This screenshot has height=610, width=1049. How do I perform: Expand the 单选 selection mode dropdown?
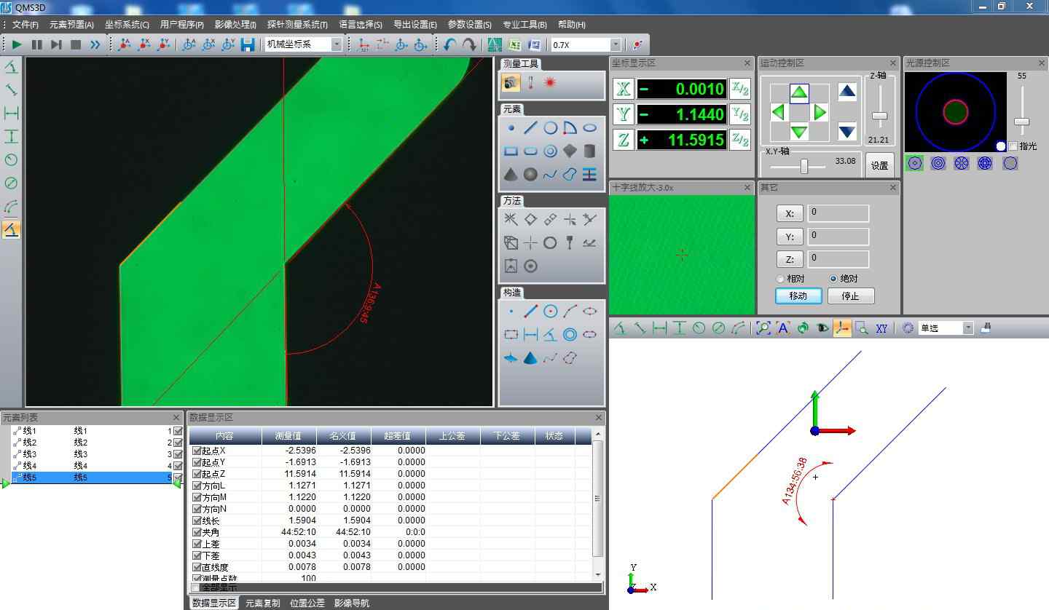(967, 328)
